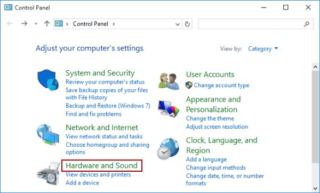
Task: Expand the address bar history dropdown
Action: tap(178, 24)
